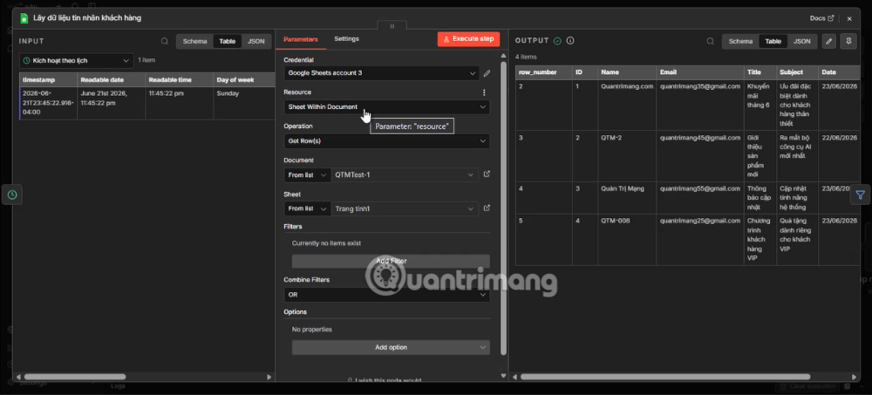Click the Day of week column header
The height and width of the screenshot is (395, 872).
pos(244,80)
